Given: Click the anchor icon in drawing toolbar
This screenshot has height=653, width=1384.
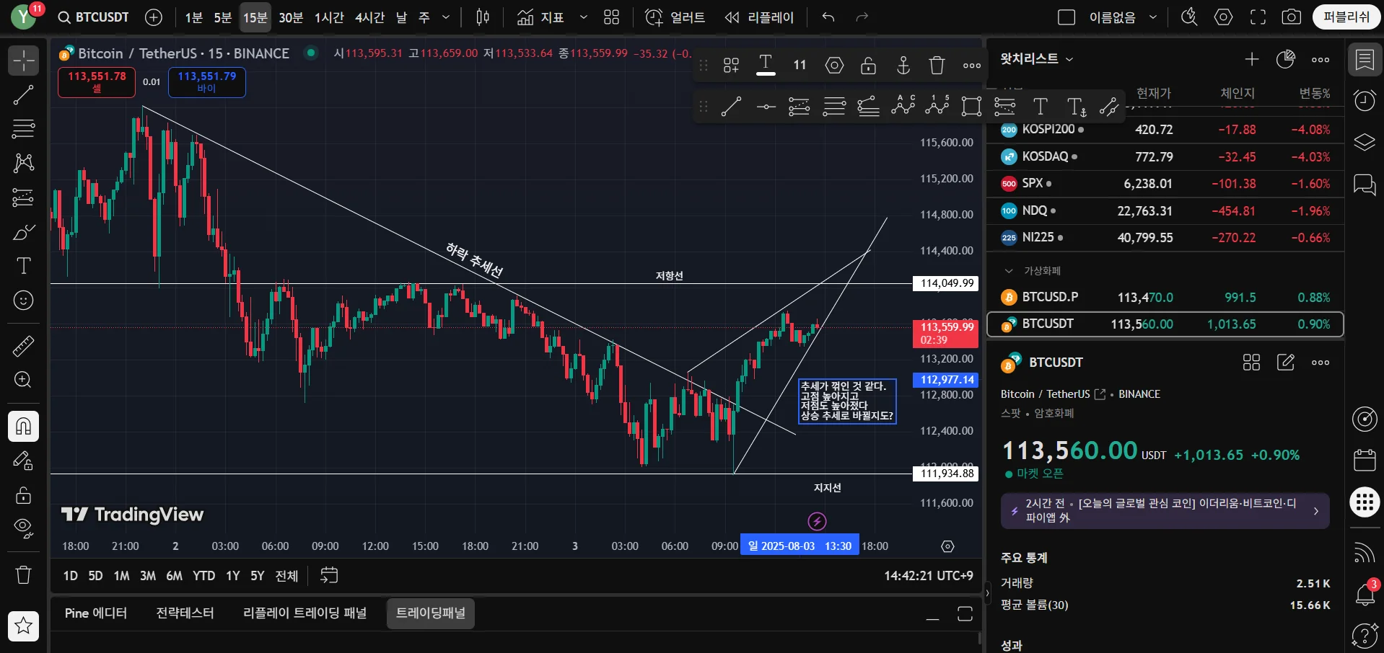Looking at the screenshot, I should (903, 66).
